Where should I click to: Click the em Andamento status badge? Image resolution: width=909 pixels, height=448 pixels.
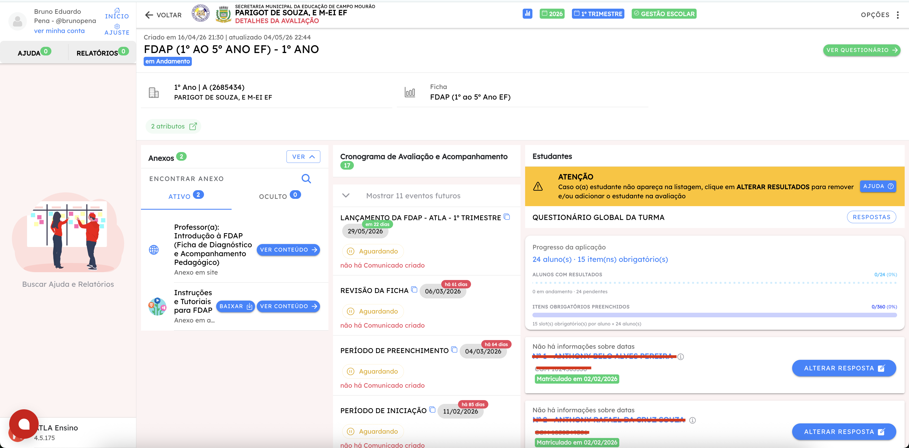pyautogui.click(x=168, y=61)
